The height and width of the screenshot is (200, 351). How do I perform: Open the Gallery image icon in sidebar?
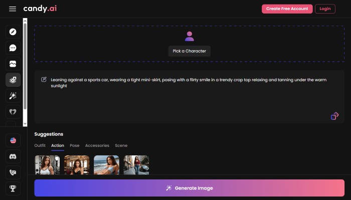13,64
